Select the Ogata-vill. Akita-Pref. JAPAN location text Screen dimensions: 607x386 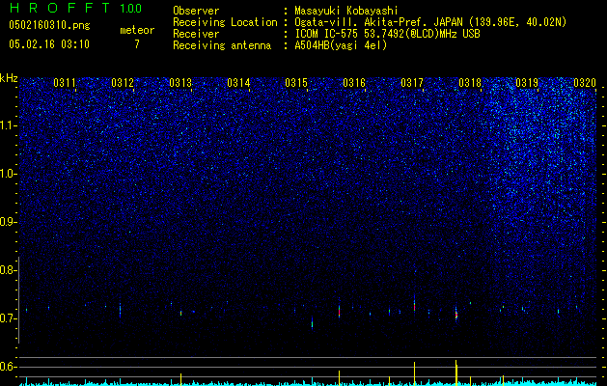pos(430,22)
